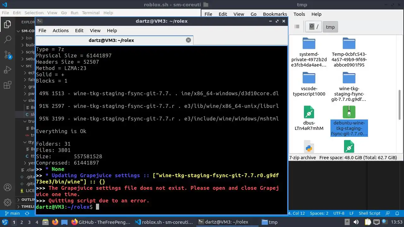Open VS Code Selection menu
Image resolution: width=404 pixels, height=227 pixels.
tap(34, 13)
